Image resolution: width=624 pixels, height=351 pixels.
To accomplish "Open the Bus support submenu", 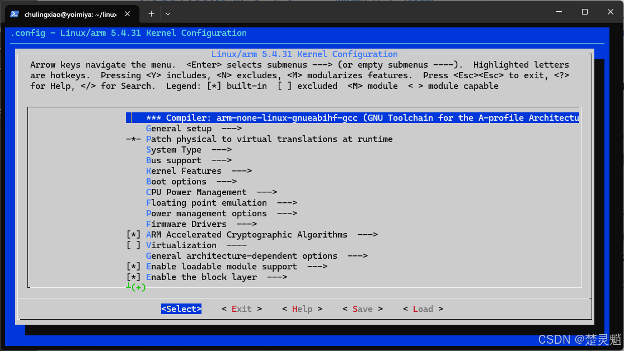I will [189, 160].
